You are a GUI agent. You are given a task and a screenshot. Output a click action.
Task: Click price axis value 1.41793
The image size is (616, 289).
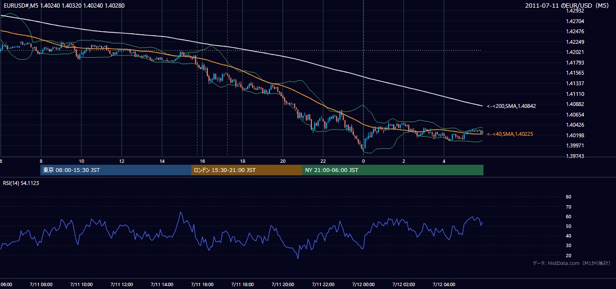575,63
